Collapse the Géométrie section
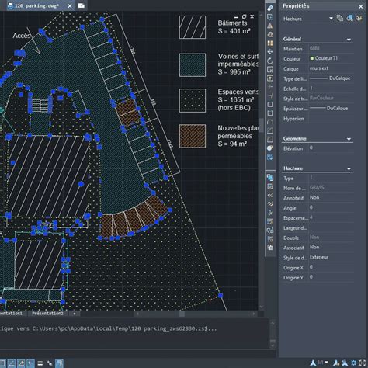Image resolution: width=368 pixels, height=368 pixels. coord(349,139)
